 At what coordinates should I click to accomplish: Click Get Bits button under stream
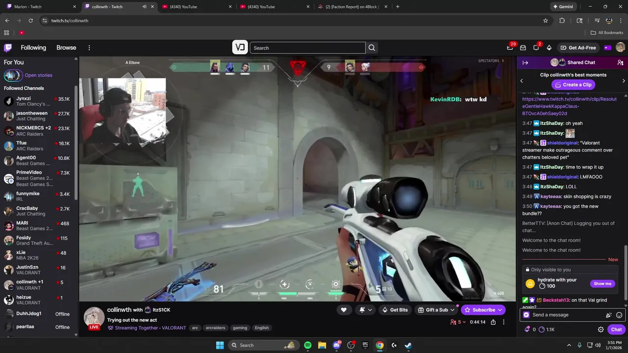coord(395,310)
